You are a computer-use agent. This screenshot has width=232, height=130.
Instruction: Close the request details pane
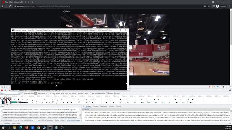83,106
